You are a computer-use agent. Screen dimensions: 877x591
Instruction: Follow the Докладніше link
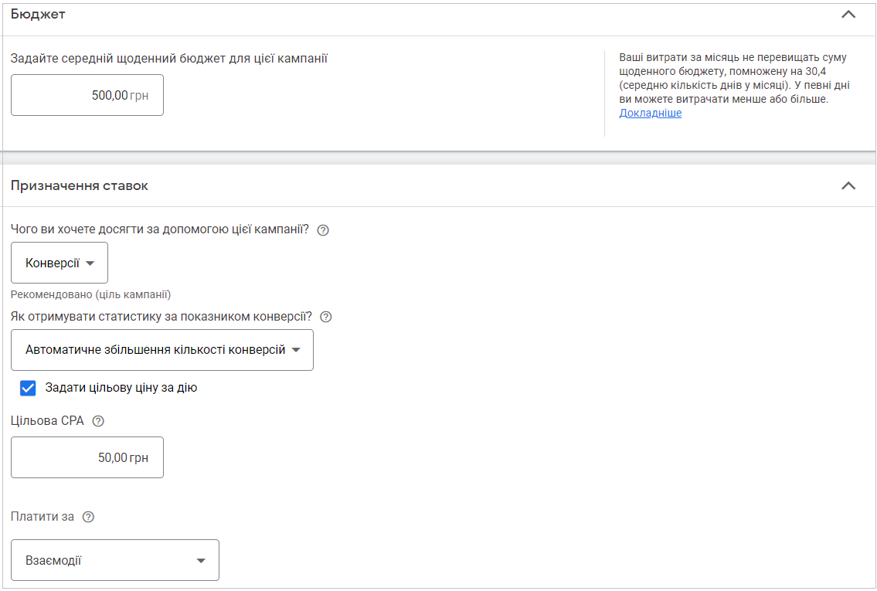pyautogui.click(x=650, y=113)
